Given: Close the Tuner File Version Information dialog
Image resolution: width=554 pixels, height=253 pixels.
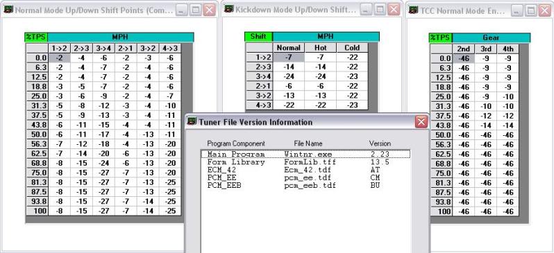Looking at the screenshot, I should tap(421, 122).
